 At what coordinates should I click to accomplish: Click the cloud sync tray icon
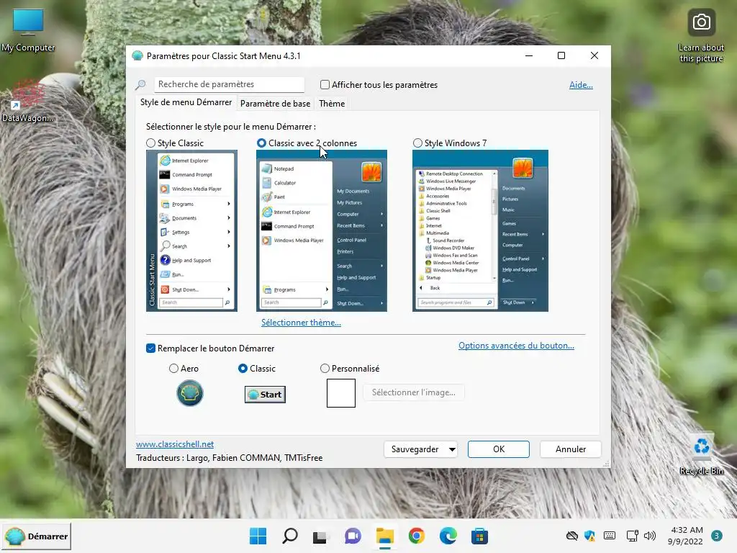tap(571, 536)
